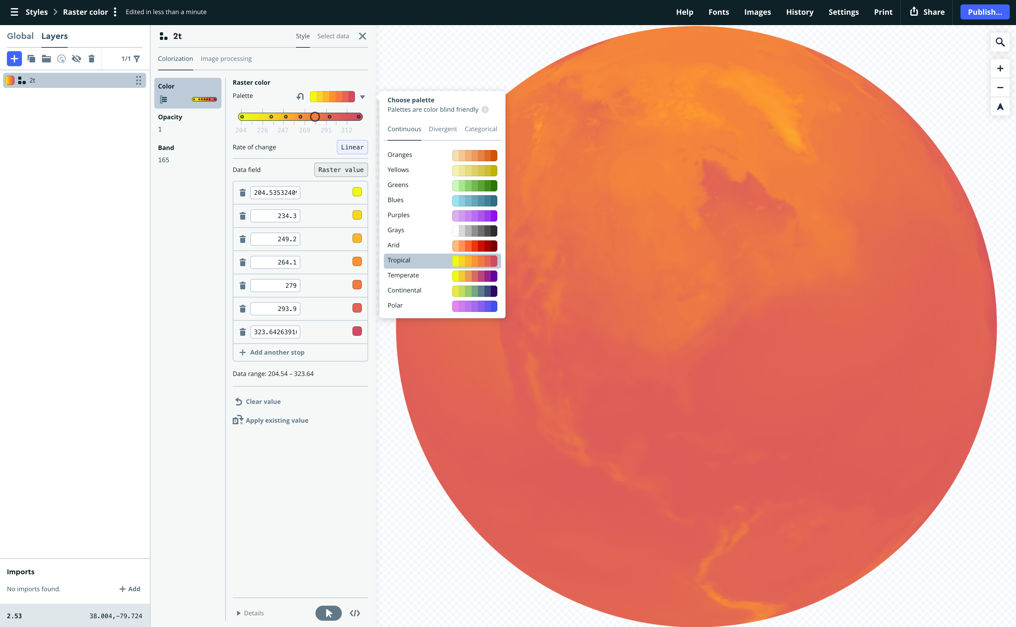
Task: Delete the 249.2 color stop
Action: point(243,239)
